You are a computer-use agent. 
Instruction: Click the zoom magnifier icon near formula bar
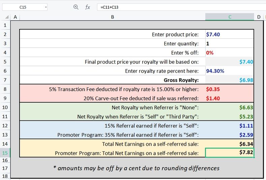pos(76,7)
